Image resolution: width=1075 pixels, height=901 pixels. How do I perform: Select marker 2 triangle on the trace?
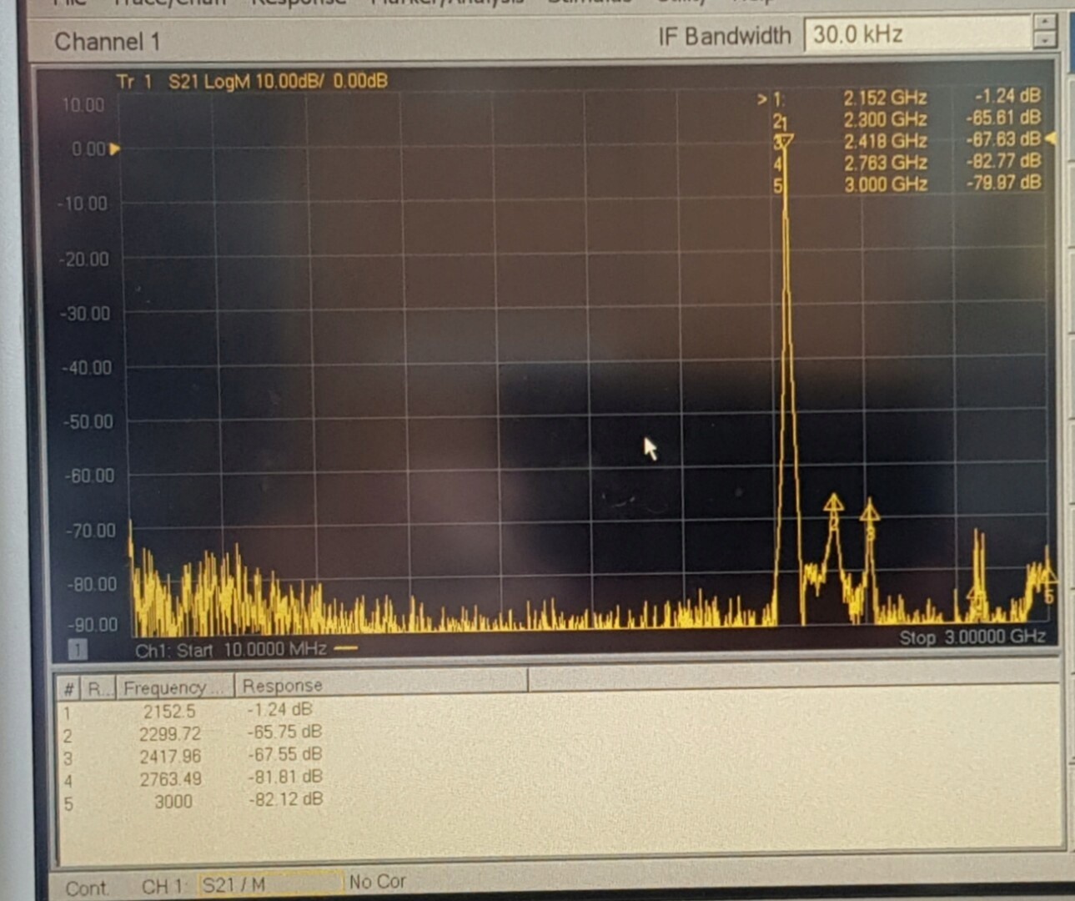pyautogui.click(x=833, y=503)
